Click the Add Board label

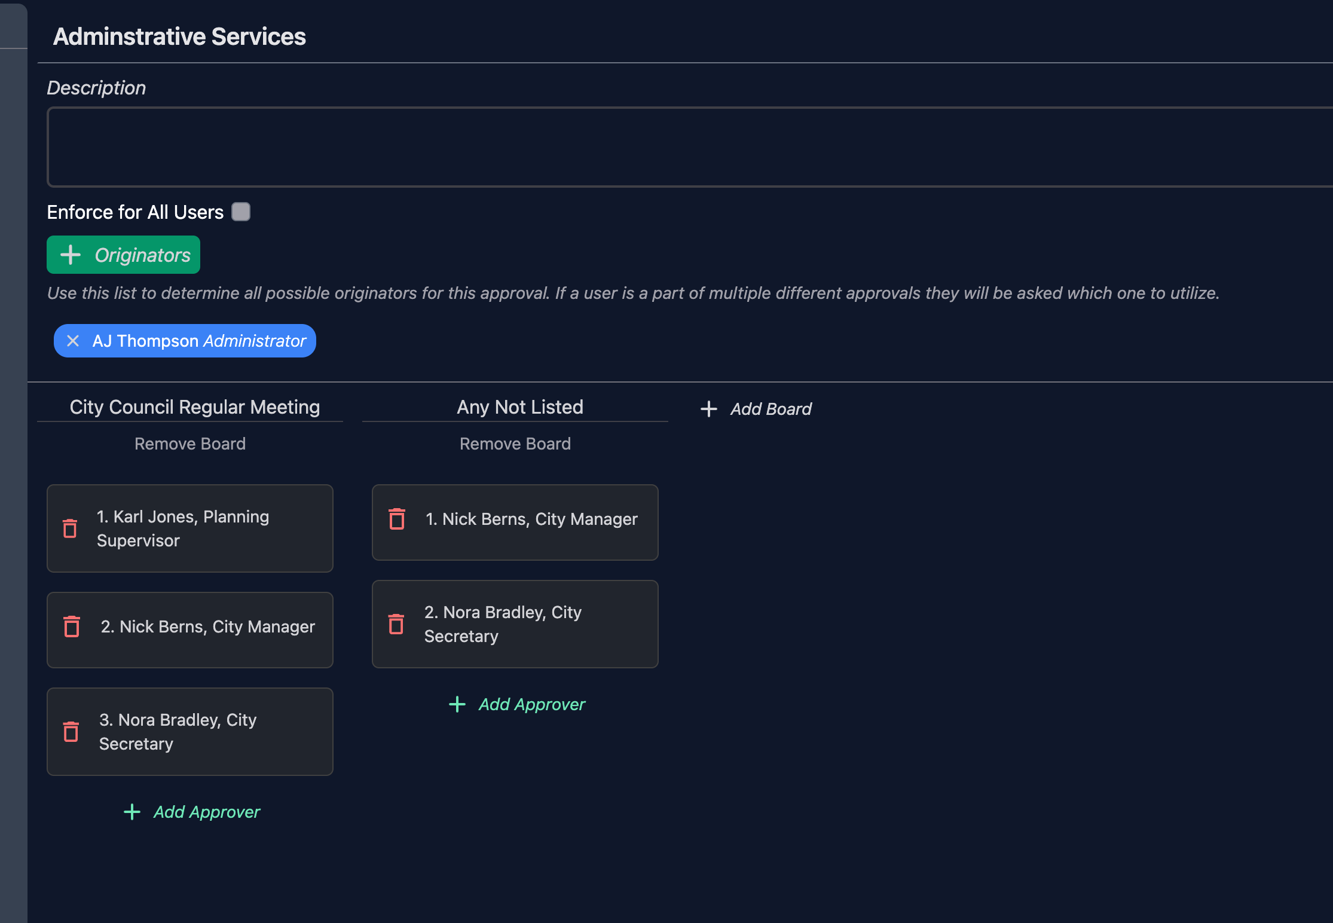tap(771, 409)
